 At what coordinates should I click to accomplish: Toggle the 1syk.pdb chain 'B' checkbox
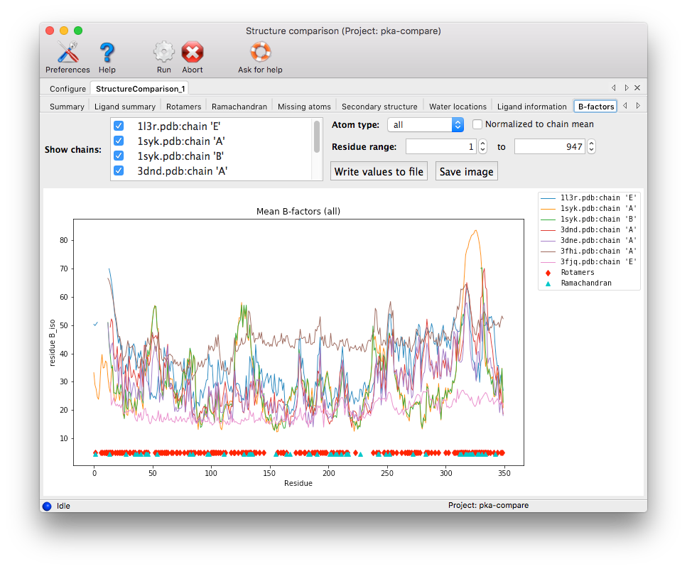coord(119,156)
